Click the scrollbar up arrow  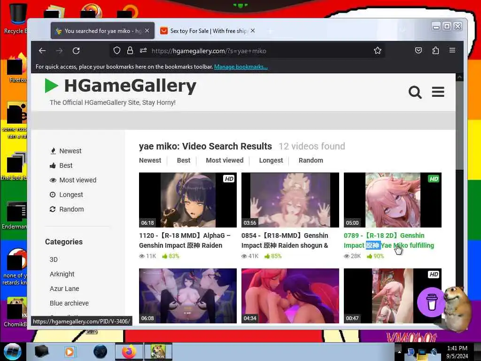pos(459,78)
